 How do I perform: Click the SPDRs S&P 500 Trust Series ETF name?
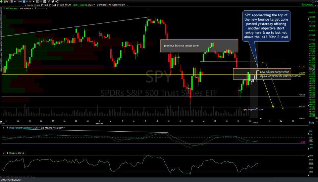(x=111, y=5)
